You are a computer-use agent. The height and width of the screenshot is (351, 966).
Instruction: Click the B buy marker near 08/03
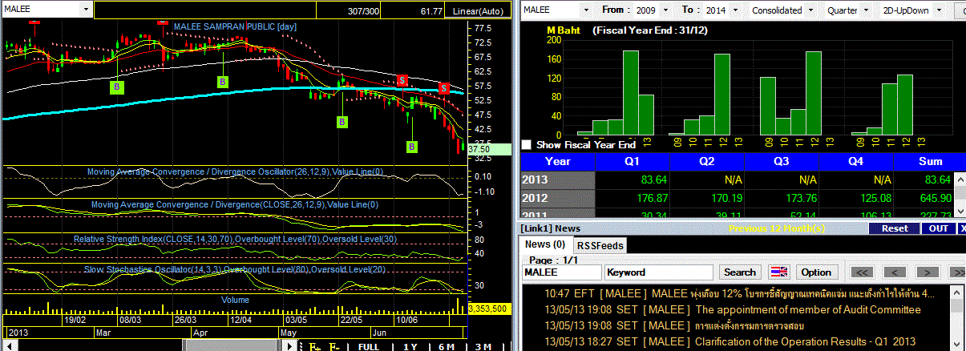pyautogui.click(x=117, y=87)
